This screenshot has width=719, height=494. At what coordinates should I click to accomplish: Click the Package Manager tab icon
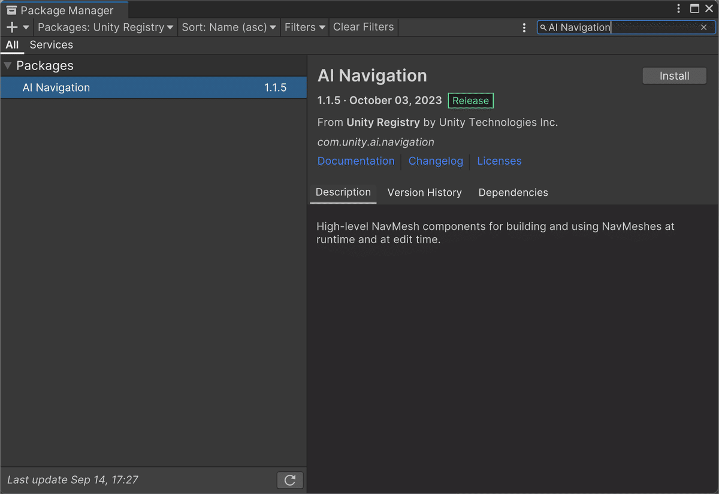click(x=12, y=10)
